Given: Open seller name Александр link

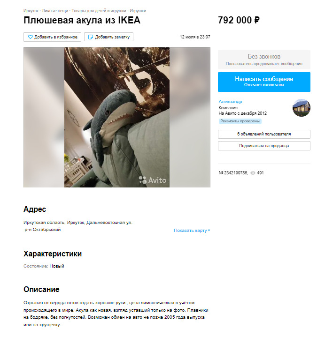Looking at the screenshot, I should click(x=230, y=102).
